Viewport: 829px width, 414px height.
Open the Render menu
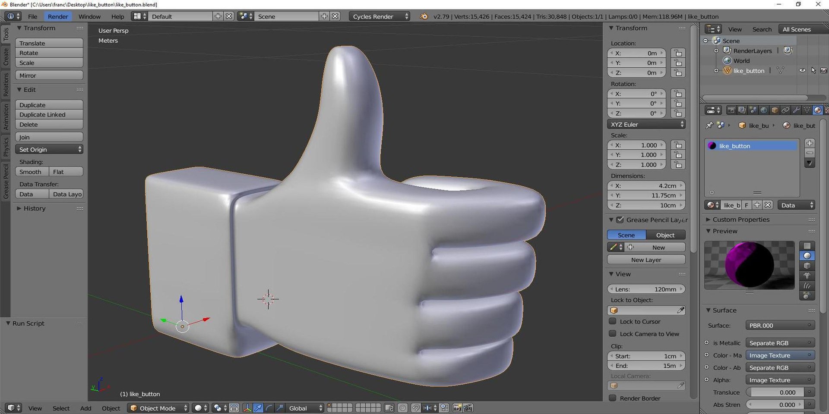coord(58,16)
